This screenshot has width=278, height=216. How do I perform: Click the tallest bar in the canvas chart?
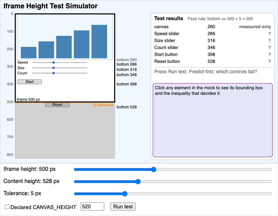pyautogui.click(x=99, y=42)
